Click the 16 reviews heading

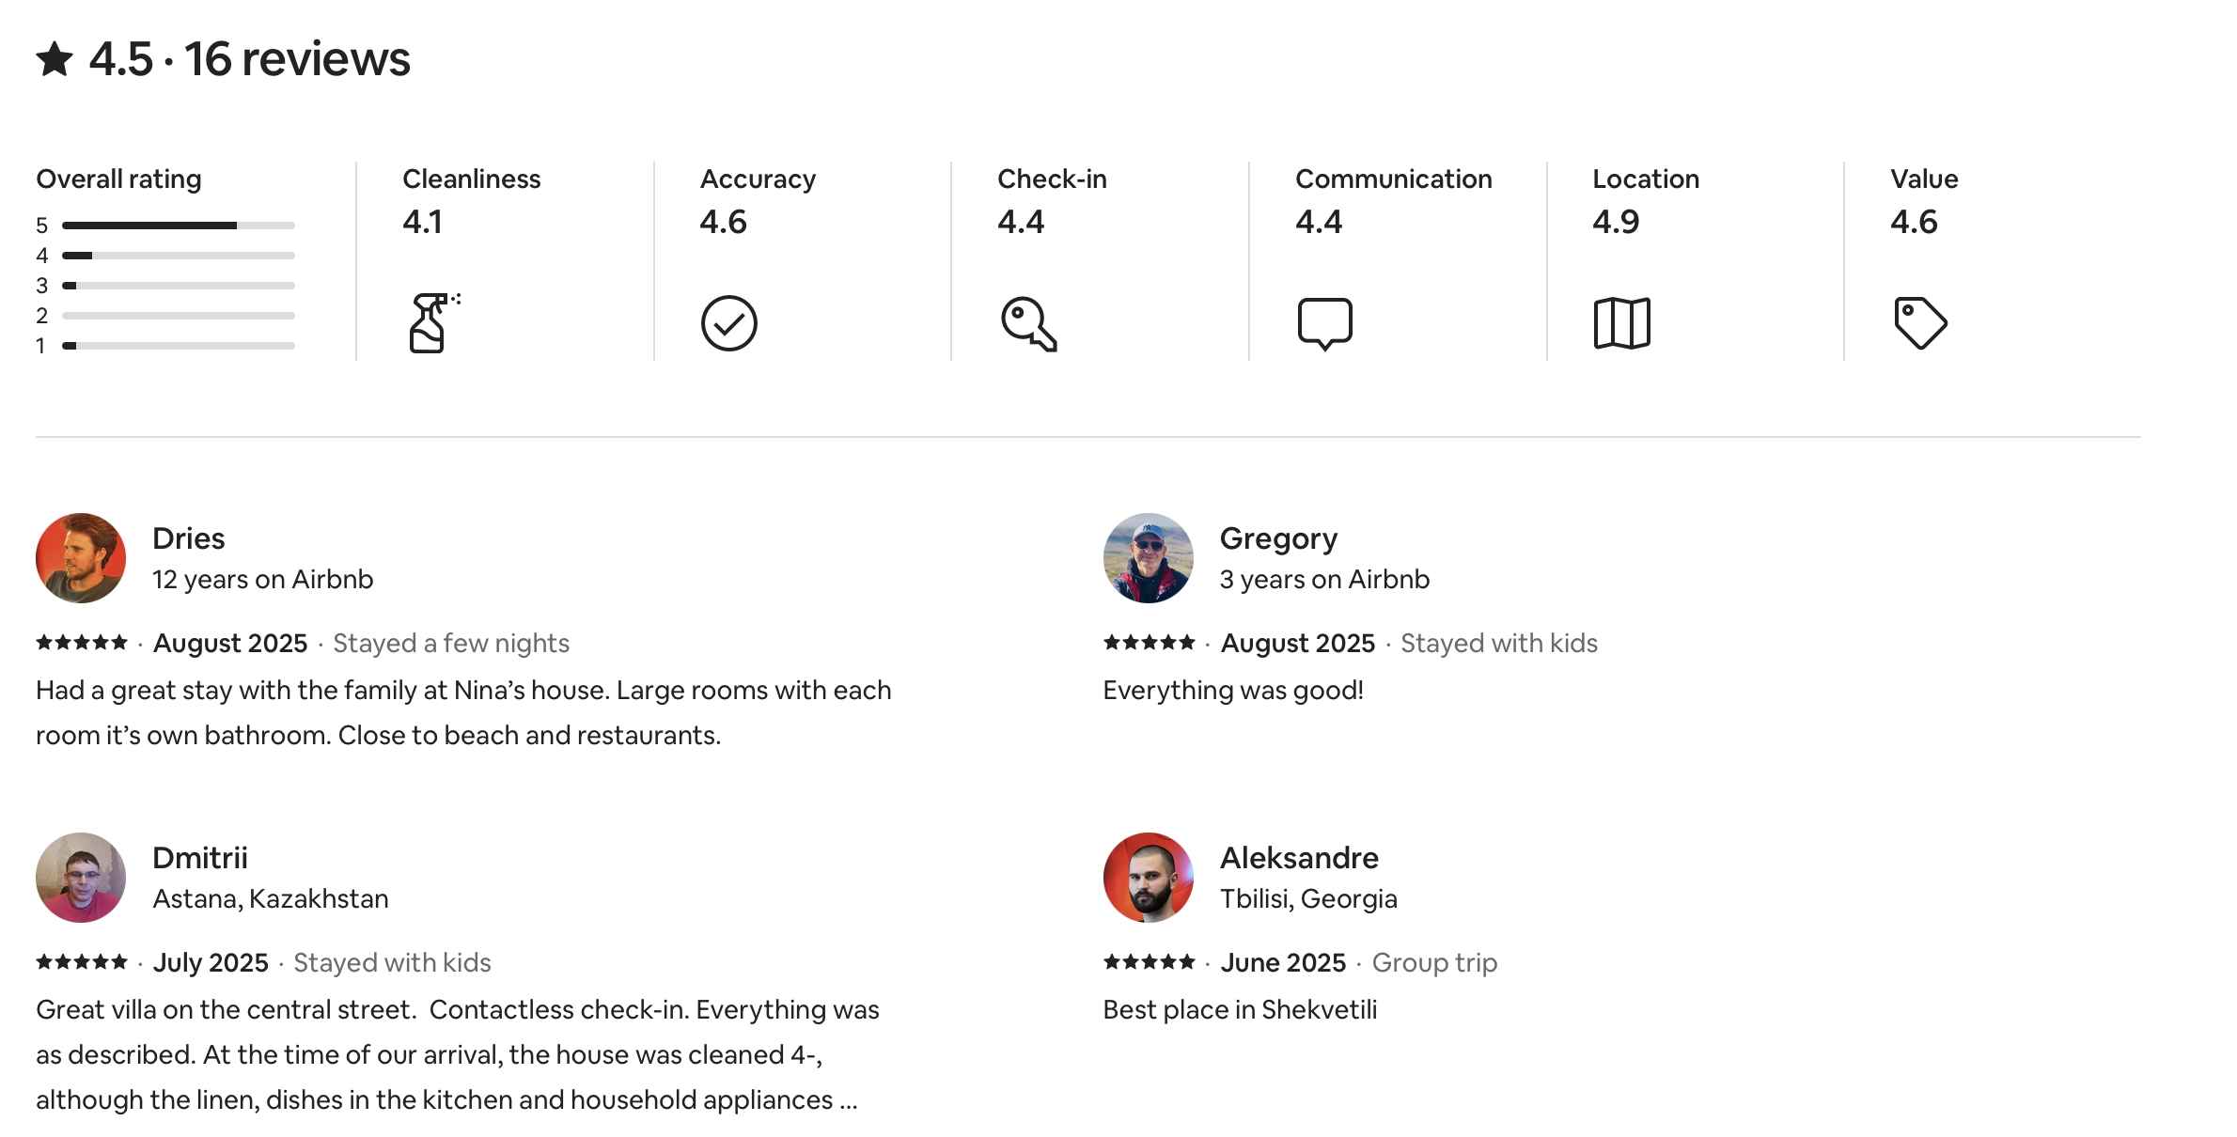point(297,59)
